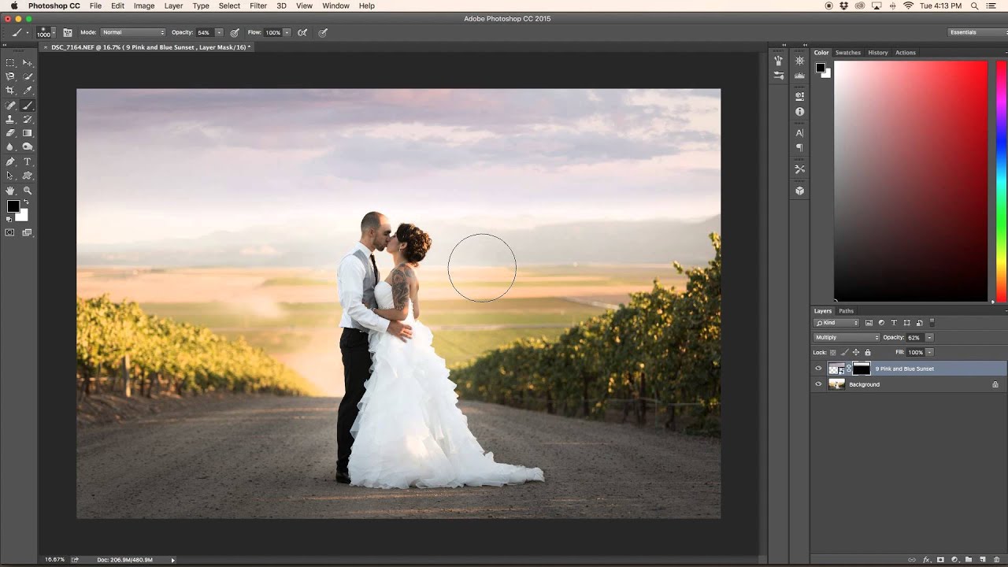Select the Lasso tool
Viewport: 1008px width, 567px height.
pyautogui.click(x=10, y=76)
